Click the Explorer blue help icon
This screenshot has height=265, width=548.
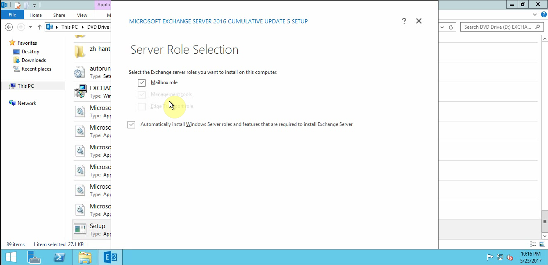click(x=543, y=15)
